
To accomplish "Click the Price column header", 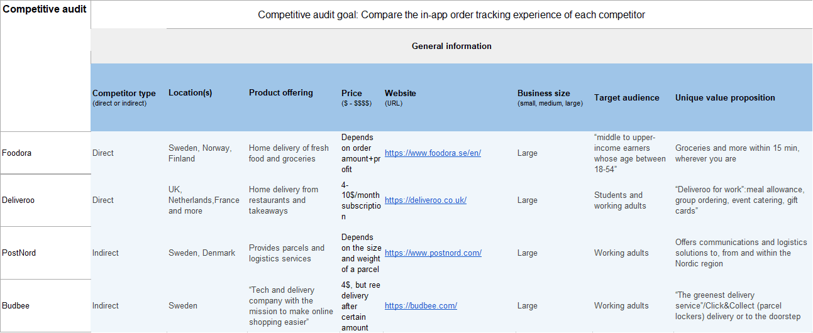I will [x=362, y=97].
